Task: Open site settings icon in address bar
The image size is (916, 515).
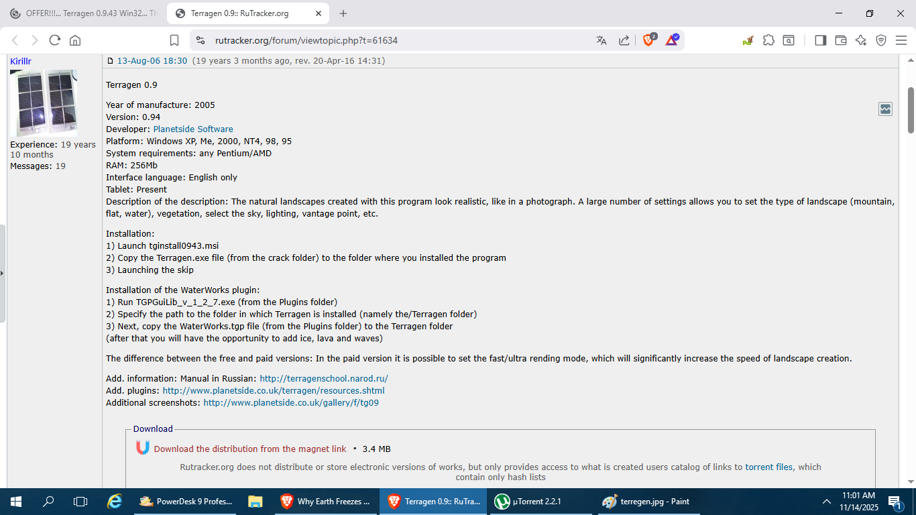Action: point(200,40)
